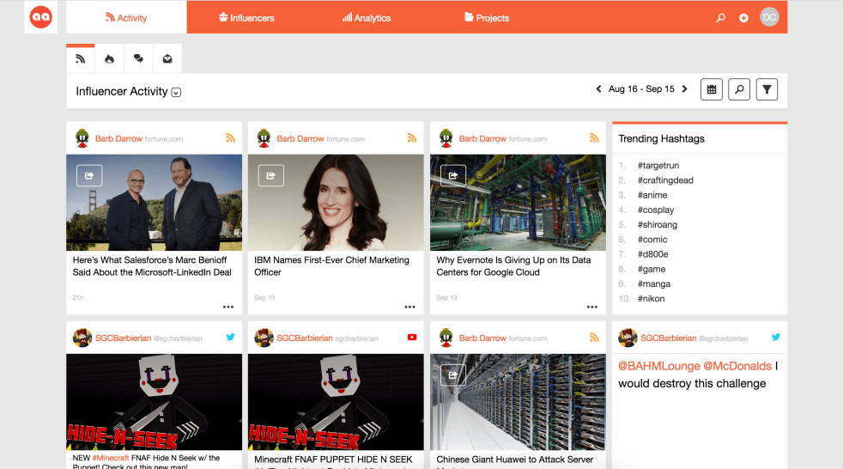Click the Hide-N-Seek thumbnail on the Twitter card
Viewport: 843px width, 469px height.
point(154,402)
